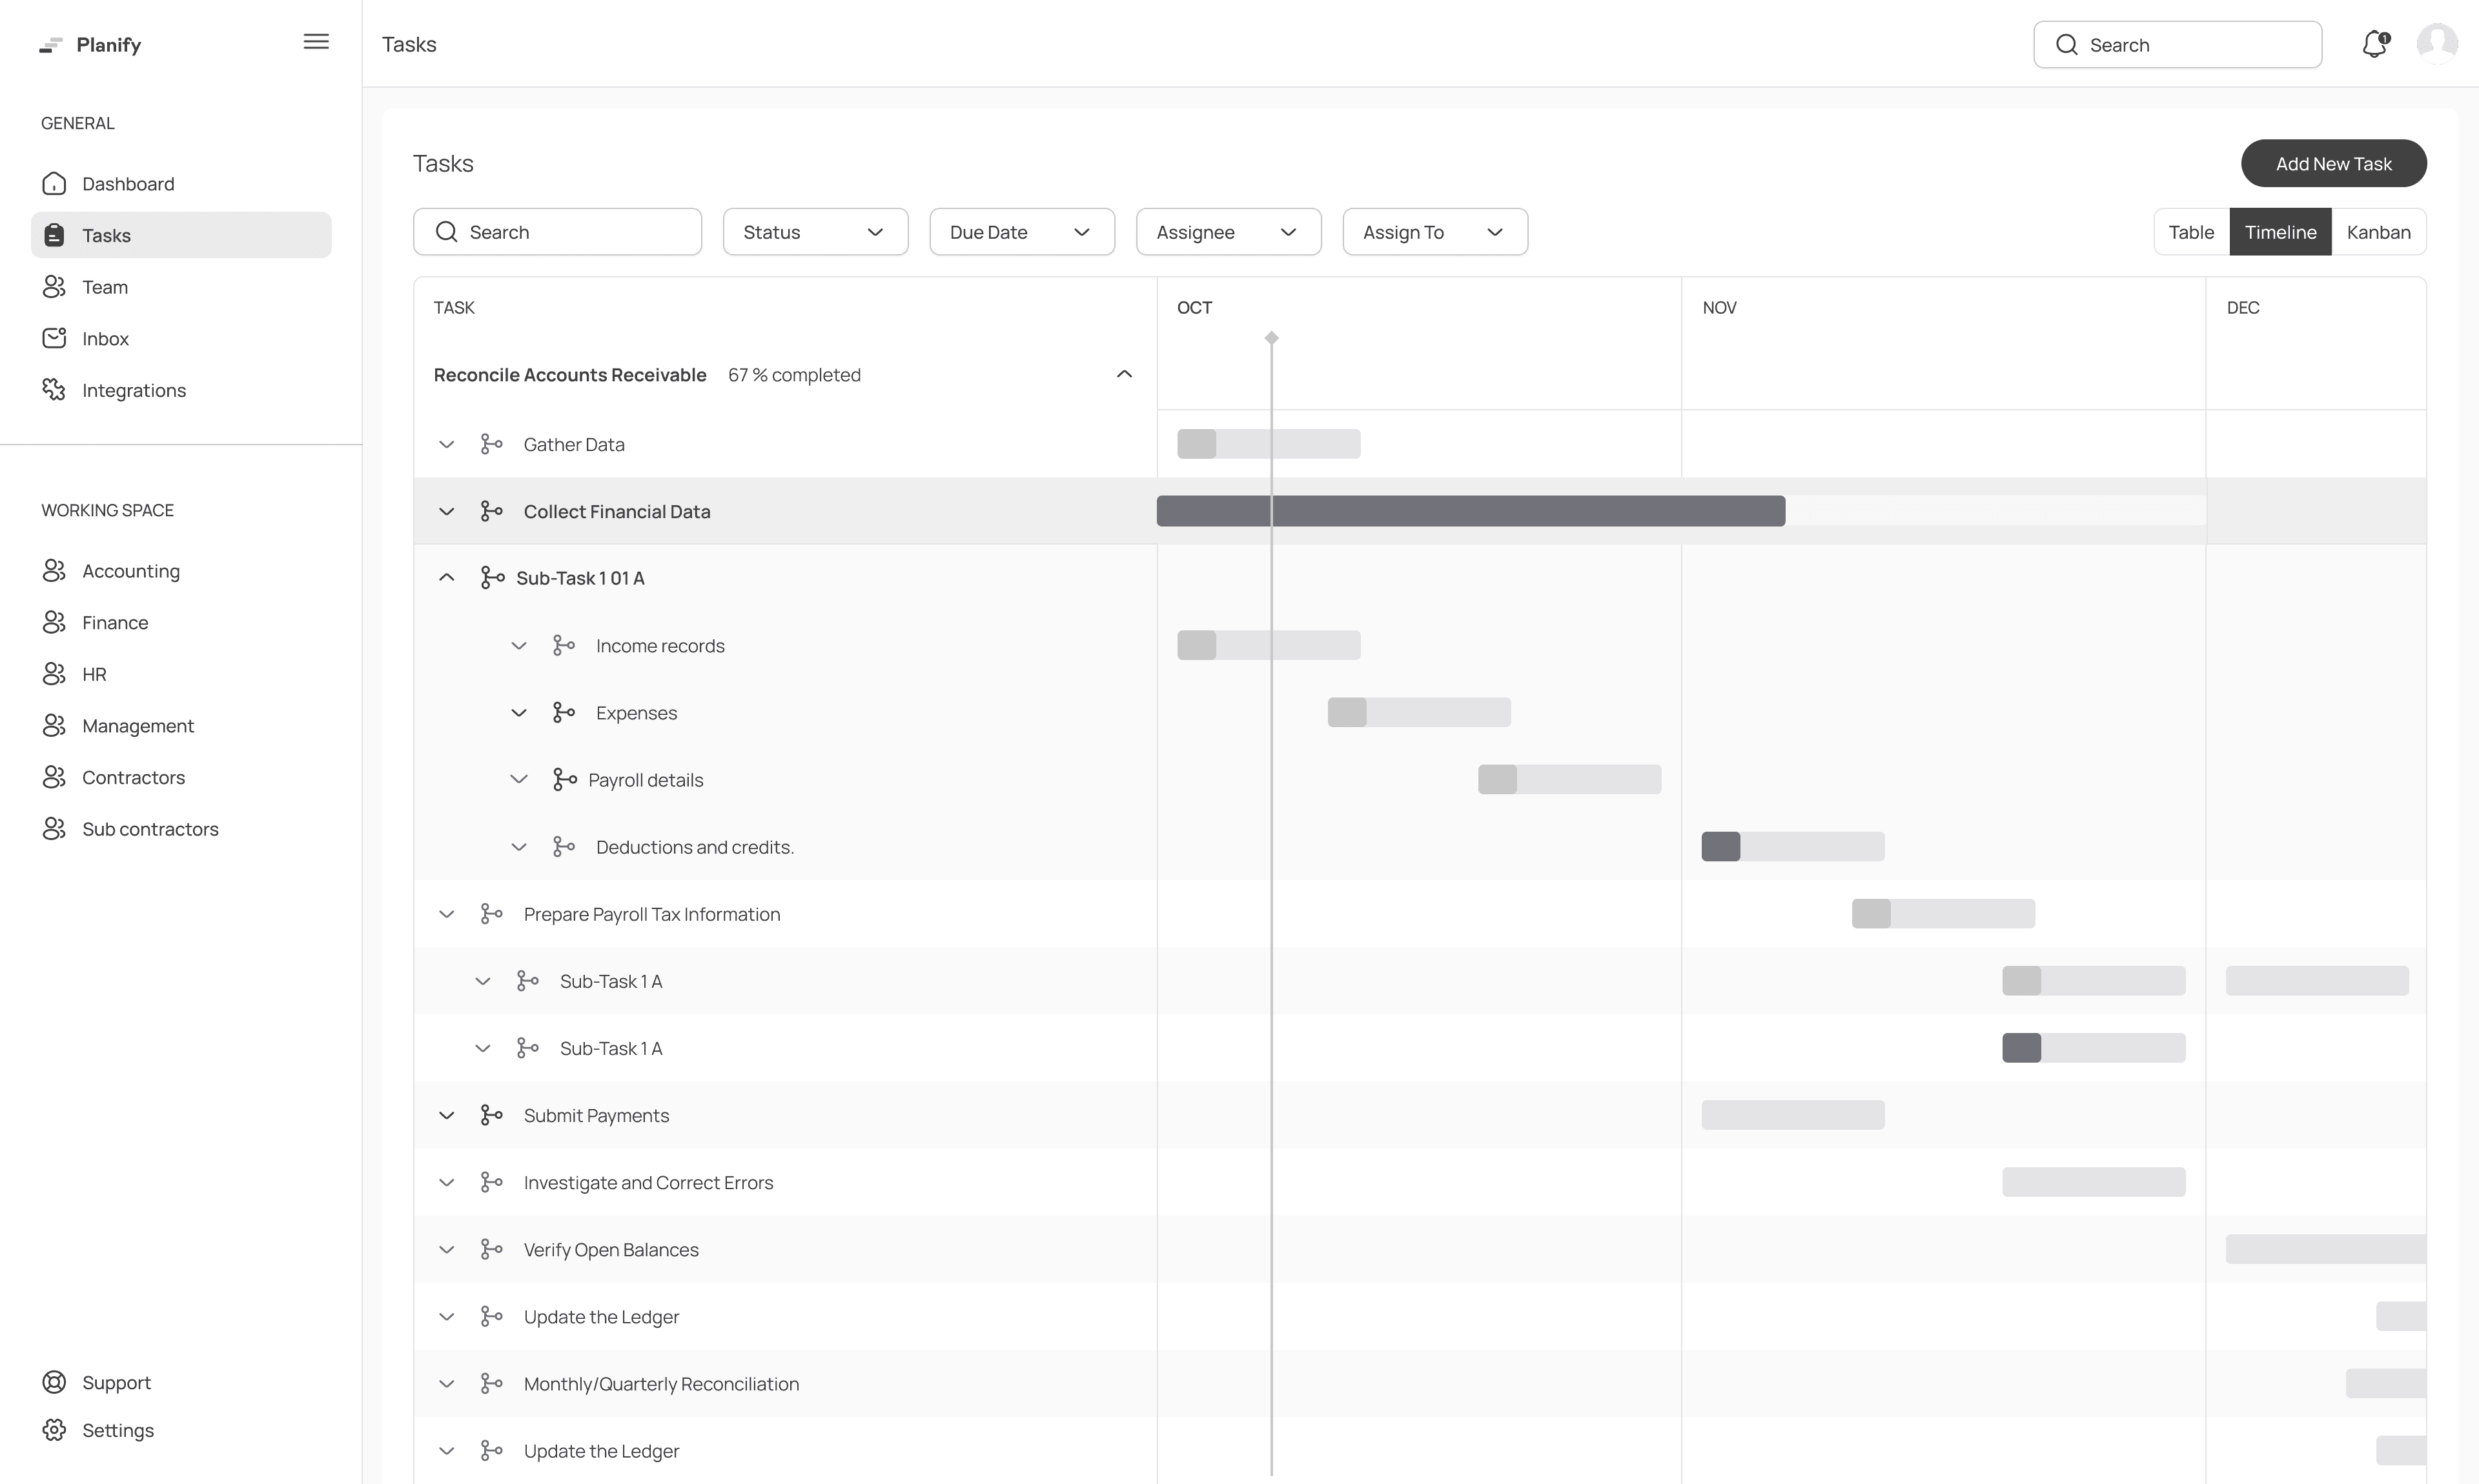Go to the Team page
2479x1484 pixels.
point(105,287)
